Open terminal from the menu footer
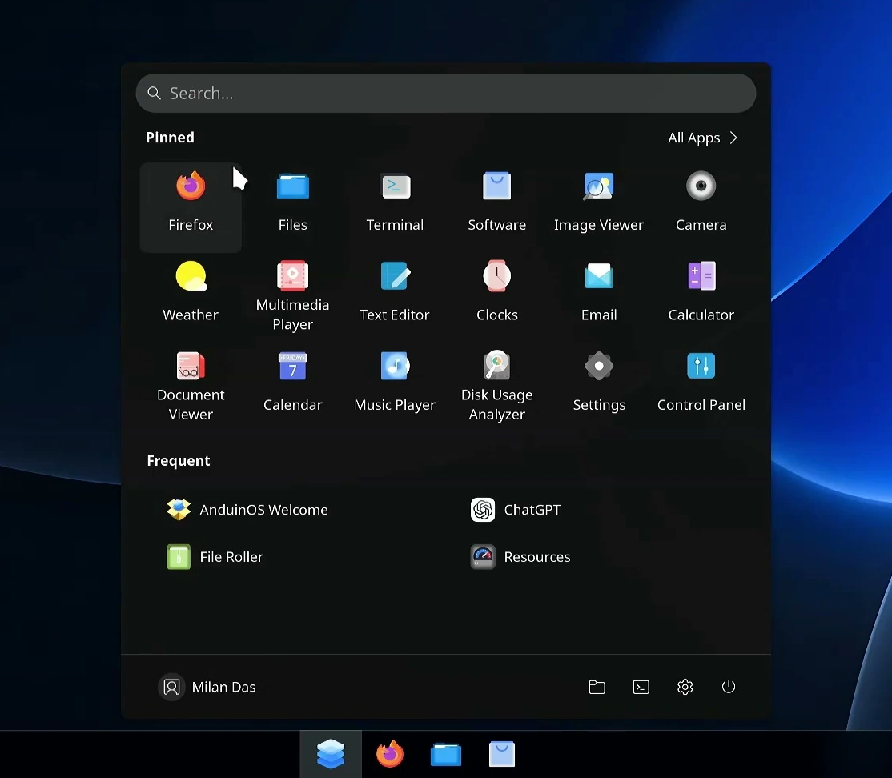 [x=641, y=687]
